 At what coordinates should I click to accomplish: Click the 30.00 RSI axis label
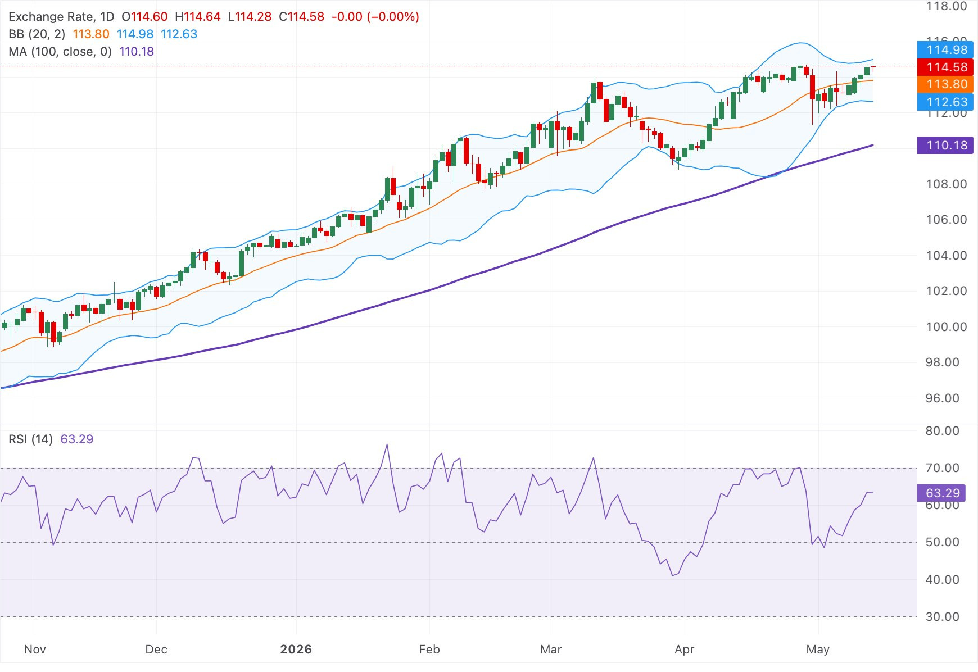point(943,617)
